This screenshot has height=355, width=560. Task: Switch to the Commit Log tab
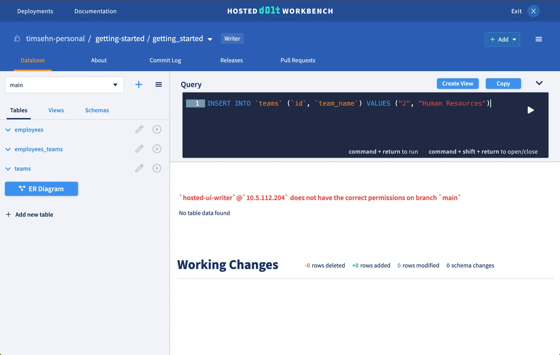[x=165, y=60]
